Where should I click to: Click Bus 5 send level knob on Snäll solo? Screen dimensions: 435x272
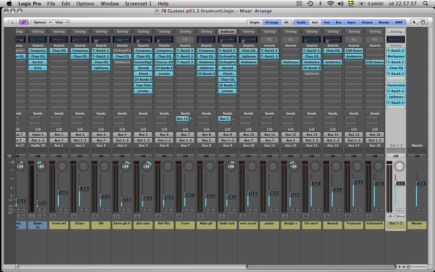pyautogui.click(x=234, y=118)
